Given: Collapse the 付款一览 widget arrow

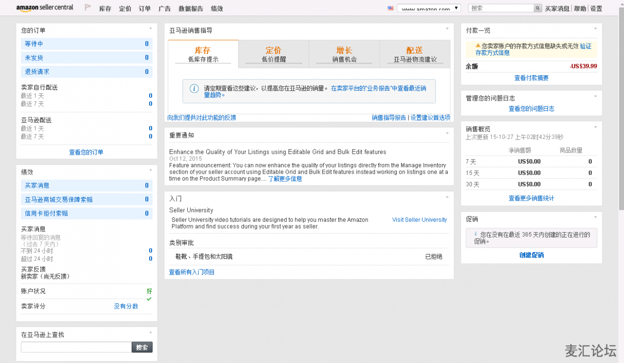Looking at the screenshot, I should click(595, 29).
